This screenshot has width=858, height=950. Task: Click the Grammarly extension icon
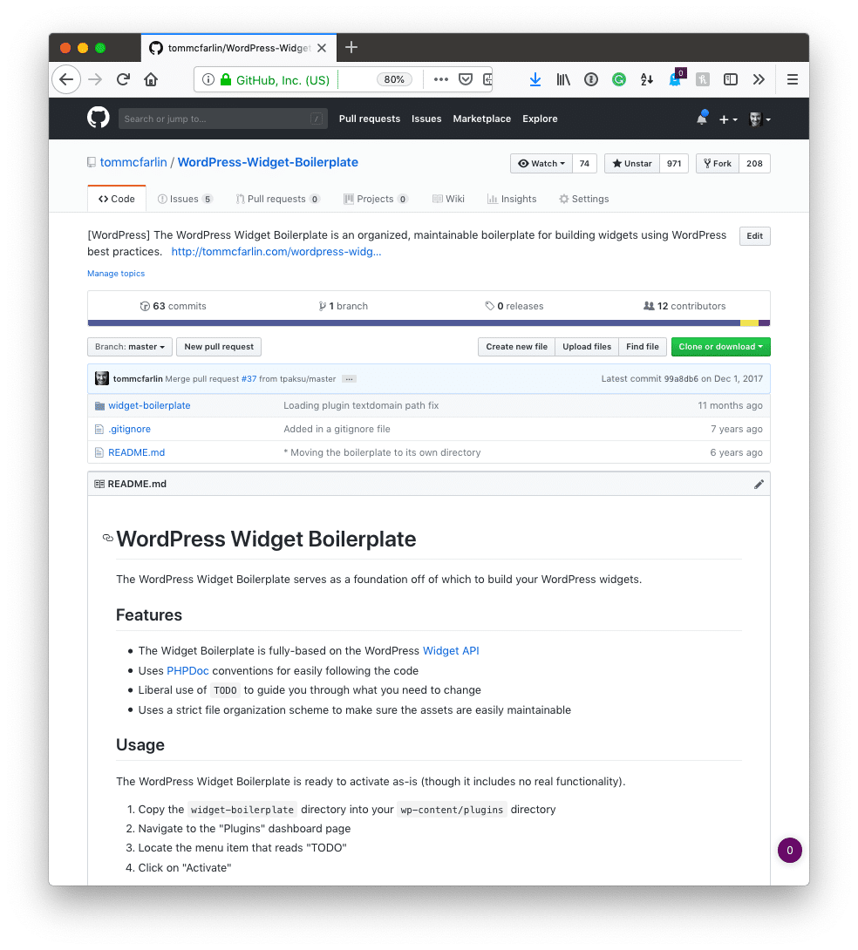click(x=618, y=79)
